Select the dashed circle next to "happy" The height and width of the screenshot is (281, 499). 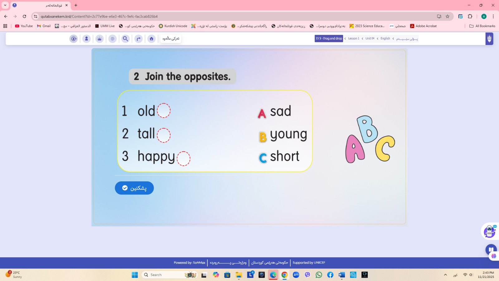pyautogui.click(x=183, y=158)
